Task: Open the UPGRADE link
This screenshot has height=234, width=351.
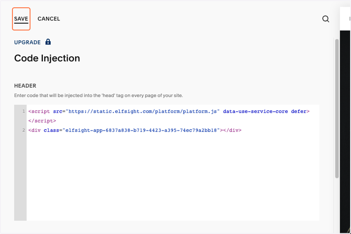Action: coord(27,42)
